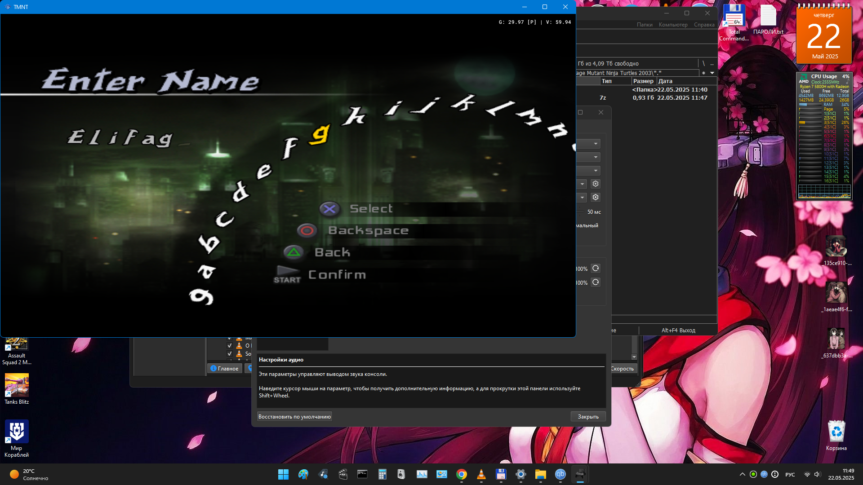Launch Google Chrome from taskbar

click(x=461, y=474)
